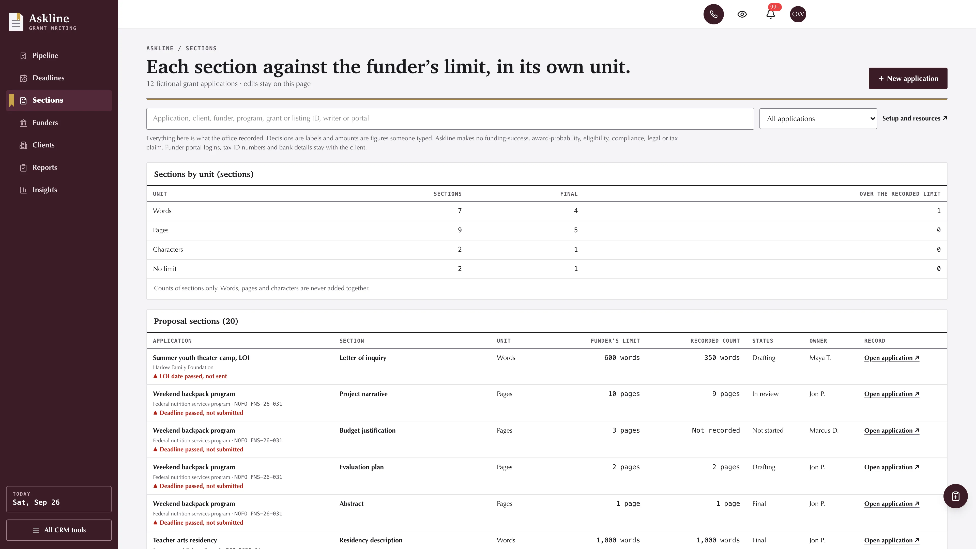976x549 pixels.
Task: Click the Insights bar chart icon
Action: coord(23,190)
